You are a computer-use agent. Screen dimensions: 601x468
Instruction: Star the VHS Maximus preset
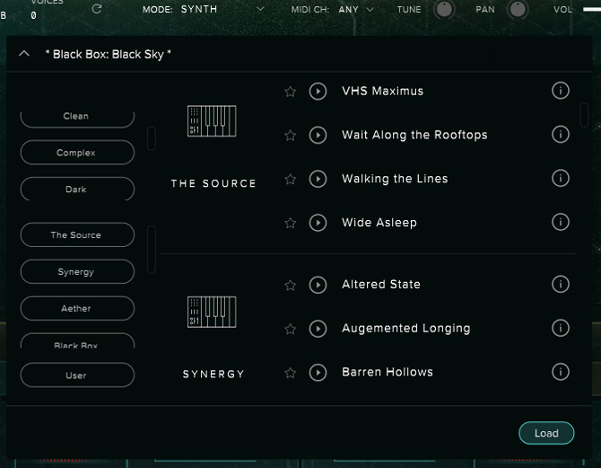click(x=290, y=92)
